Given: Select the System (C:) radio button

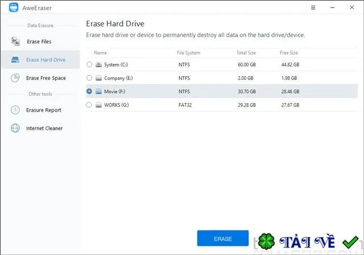Looking at the screenshot, I should click(89, 64).
